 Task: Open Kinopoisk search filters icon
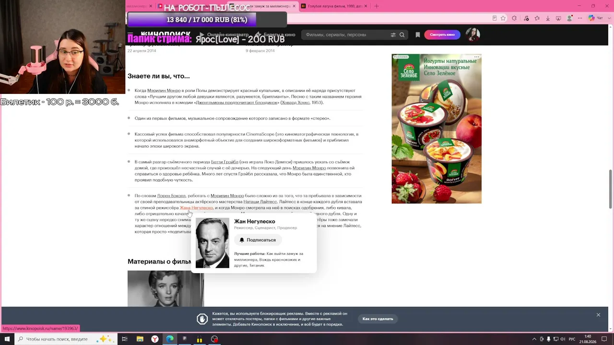point(393,34)
